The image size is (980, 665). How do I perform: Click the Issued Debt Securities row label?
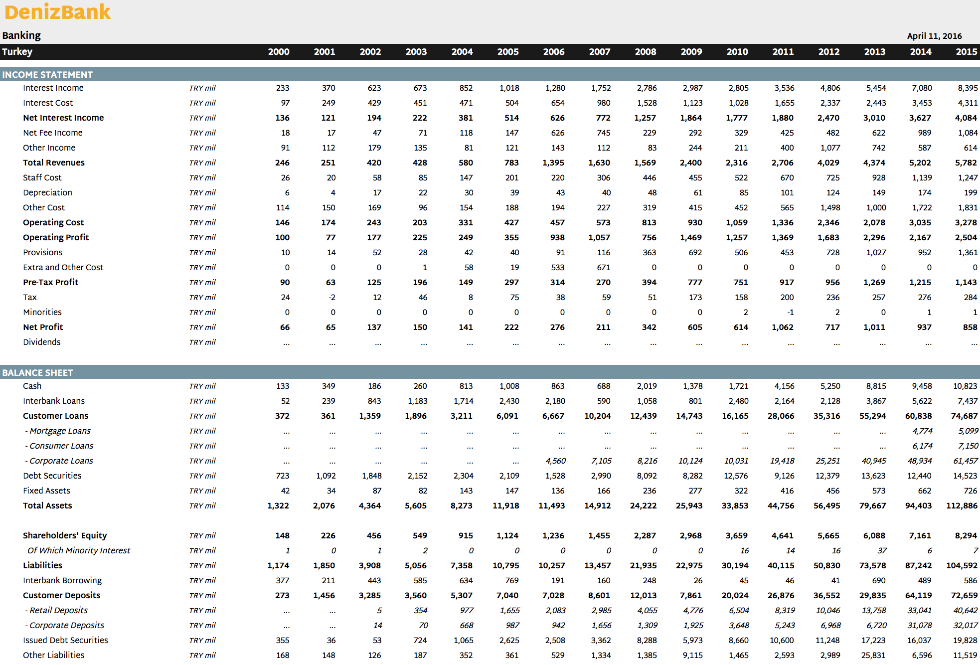(65, 640)
